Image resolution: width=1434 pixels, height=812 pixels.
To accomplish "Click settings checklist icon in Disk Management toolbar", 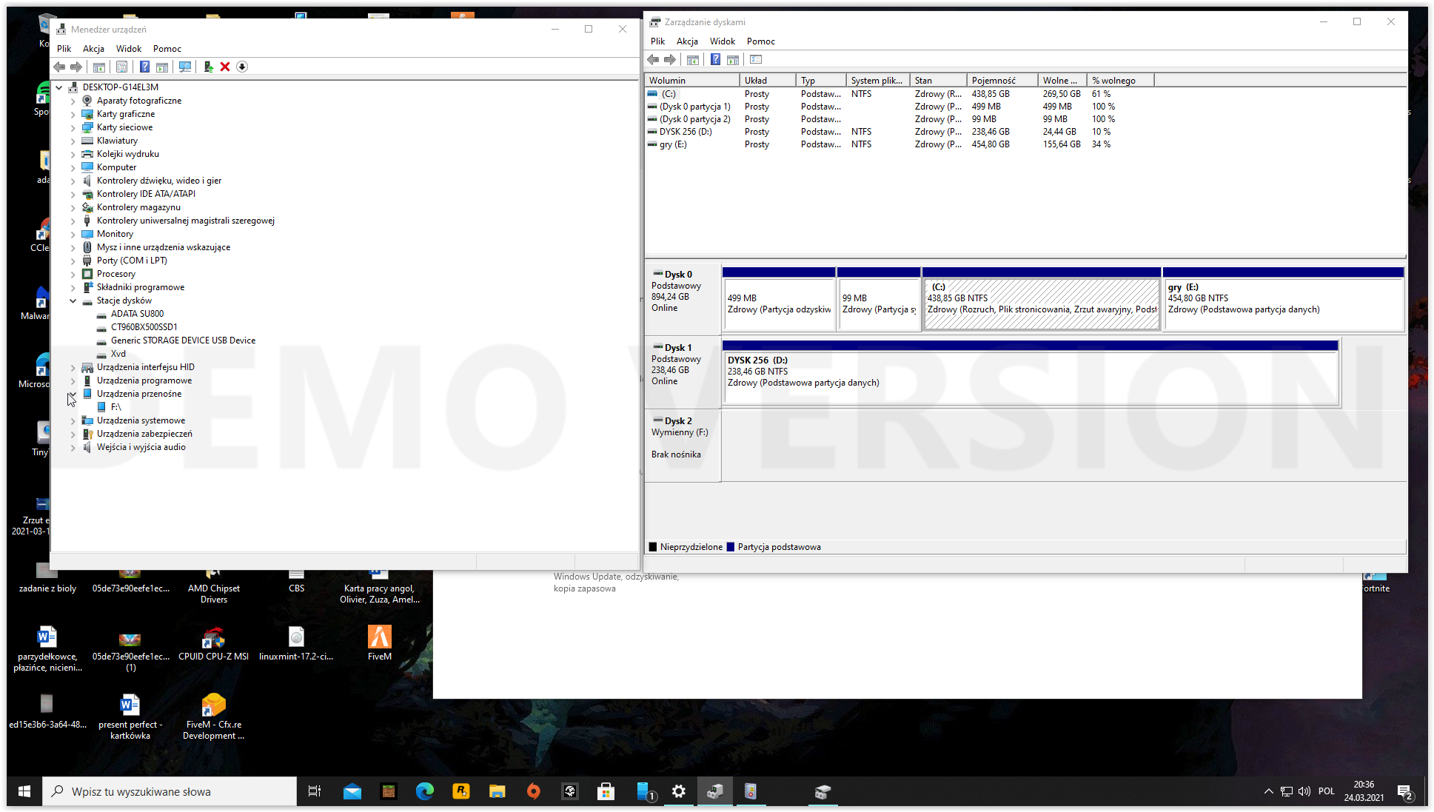I will click(x=756, y=59).
